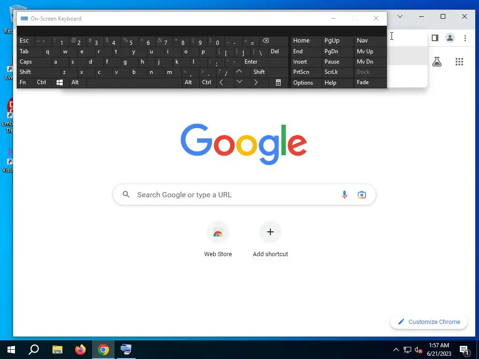The height and width of the screenshot is (359, 479).
Task: Click the right Alt key on keyboard
Action: (x=190, y=82)
